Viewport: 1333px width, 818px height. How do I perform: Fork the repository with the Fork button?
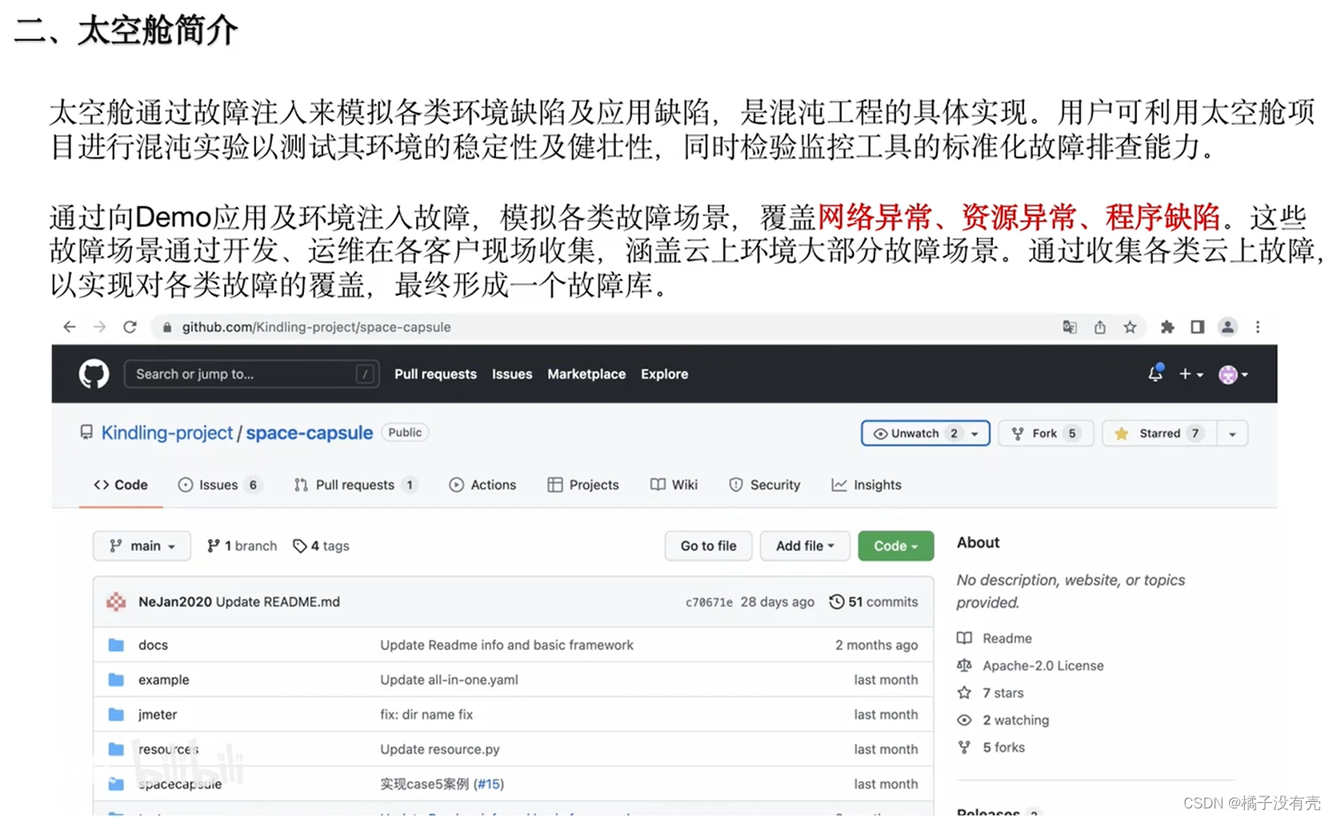coord(1045,433)
